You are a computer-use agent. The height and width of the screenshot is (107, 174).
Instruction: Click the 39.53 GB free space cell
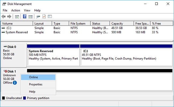[141, 28]
